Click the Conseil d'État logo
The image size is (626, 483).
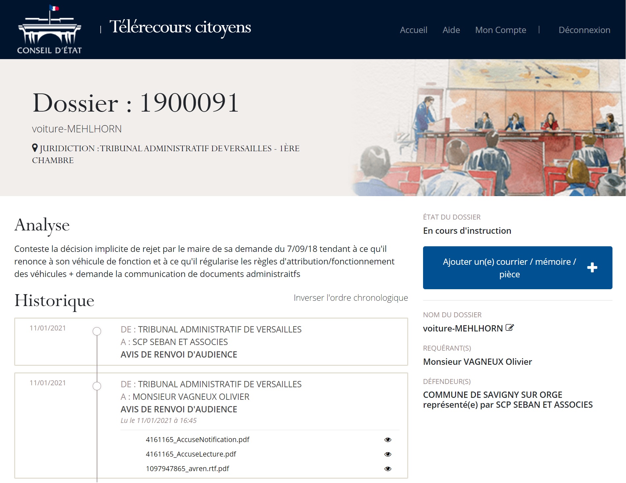[x=49, y=30]
